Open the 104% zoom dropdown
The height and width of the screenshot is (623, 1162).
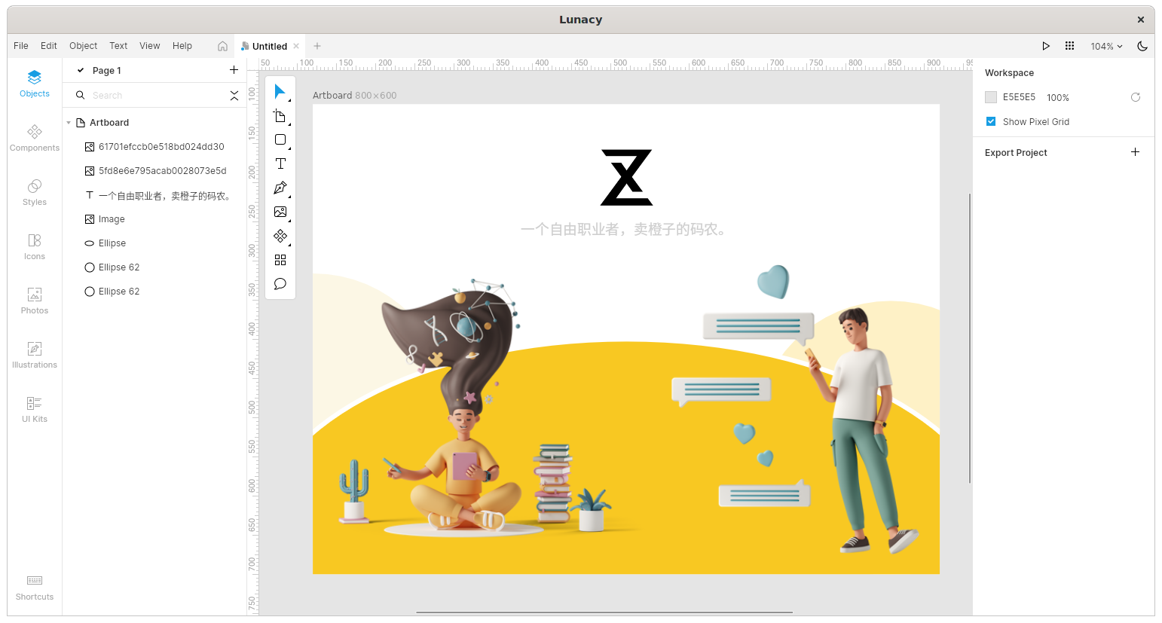pos(1106,46)
